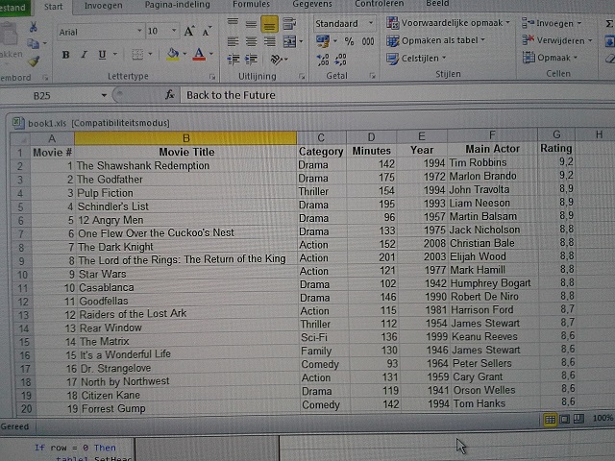615x461 pixels.
Task: Increase font size with large A icon
Action: point(189,32)
